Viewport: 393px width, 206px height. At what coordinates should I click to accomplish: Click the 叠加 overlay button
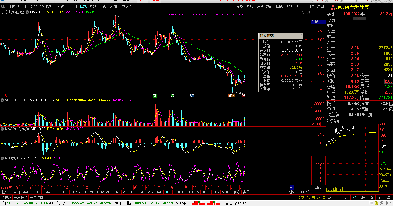250,6
